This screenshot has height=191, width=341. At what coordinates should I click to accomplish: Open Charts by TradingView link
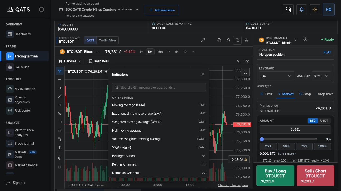point(233,185)
